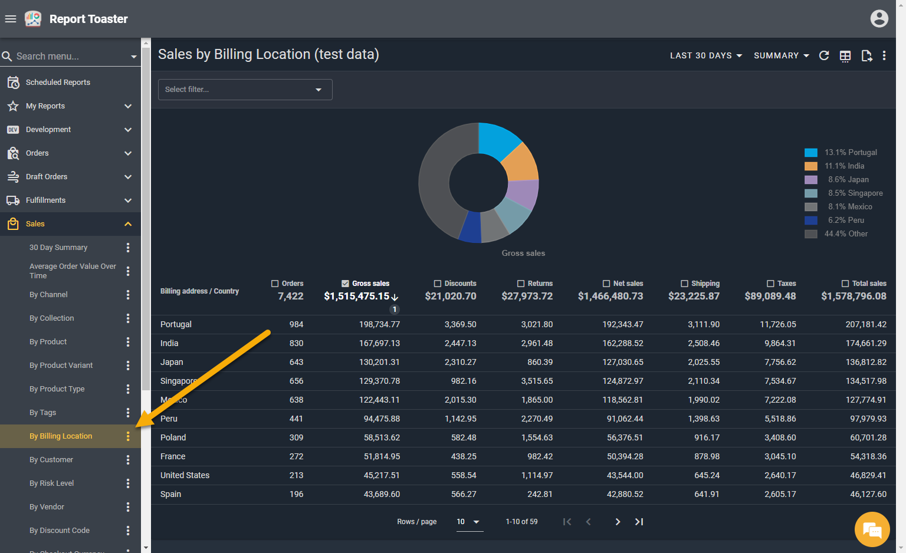Open the user account avatar
Image resolution: width=906 pixels, height=553 pixels.
coord(879,19)
